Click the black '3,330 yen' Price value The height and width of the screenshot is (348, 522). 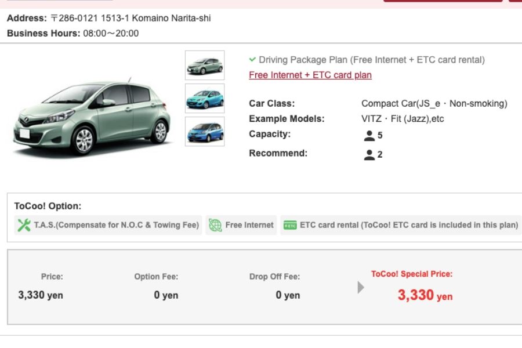pos(41,295)
